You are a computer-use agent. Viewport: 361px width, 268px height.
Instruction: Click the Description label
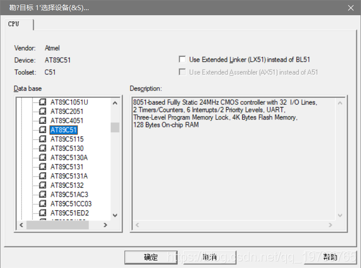tap(146, 89)
